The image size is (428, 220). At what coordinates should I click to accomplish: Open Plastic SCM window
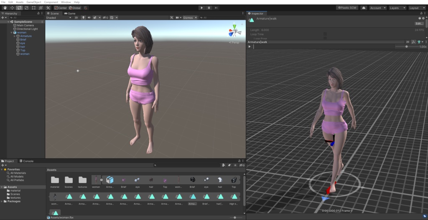pos(347,8)
